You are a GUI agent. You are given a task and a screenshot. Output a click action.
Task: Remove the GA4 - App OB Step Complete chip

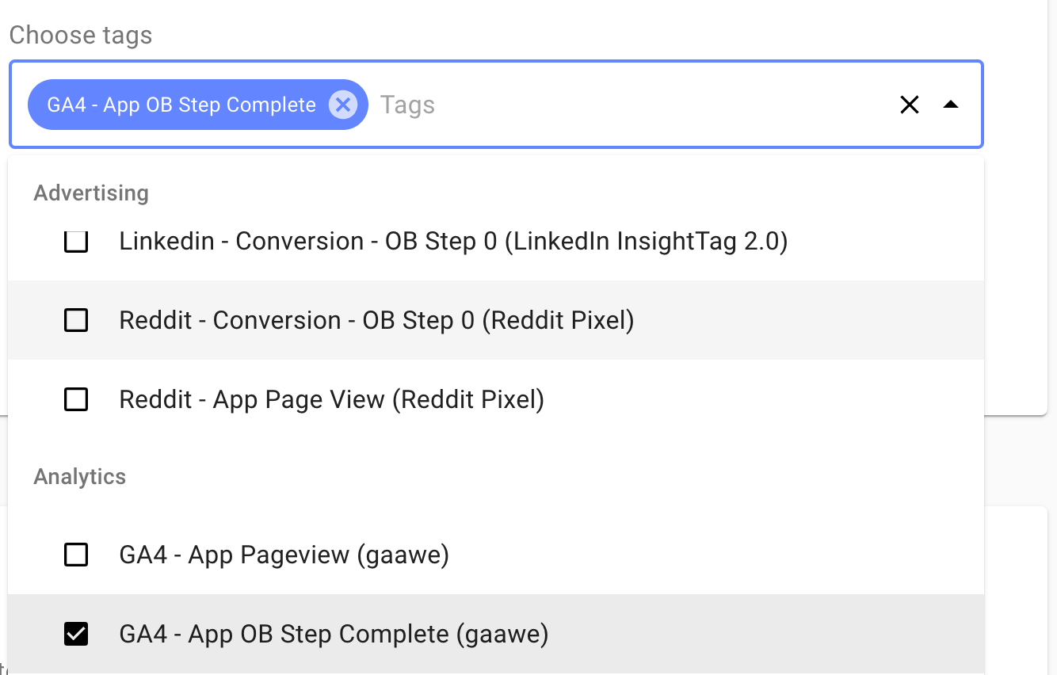[343, 105]
